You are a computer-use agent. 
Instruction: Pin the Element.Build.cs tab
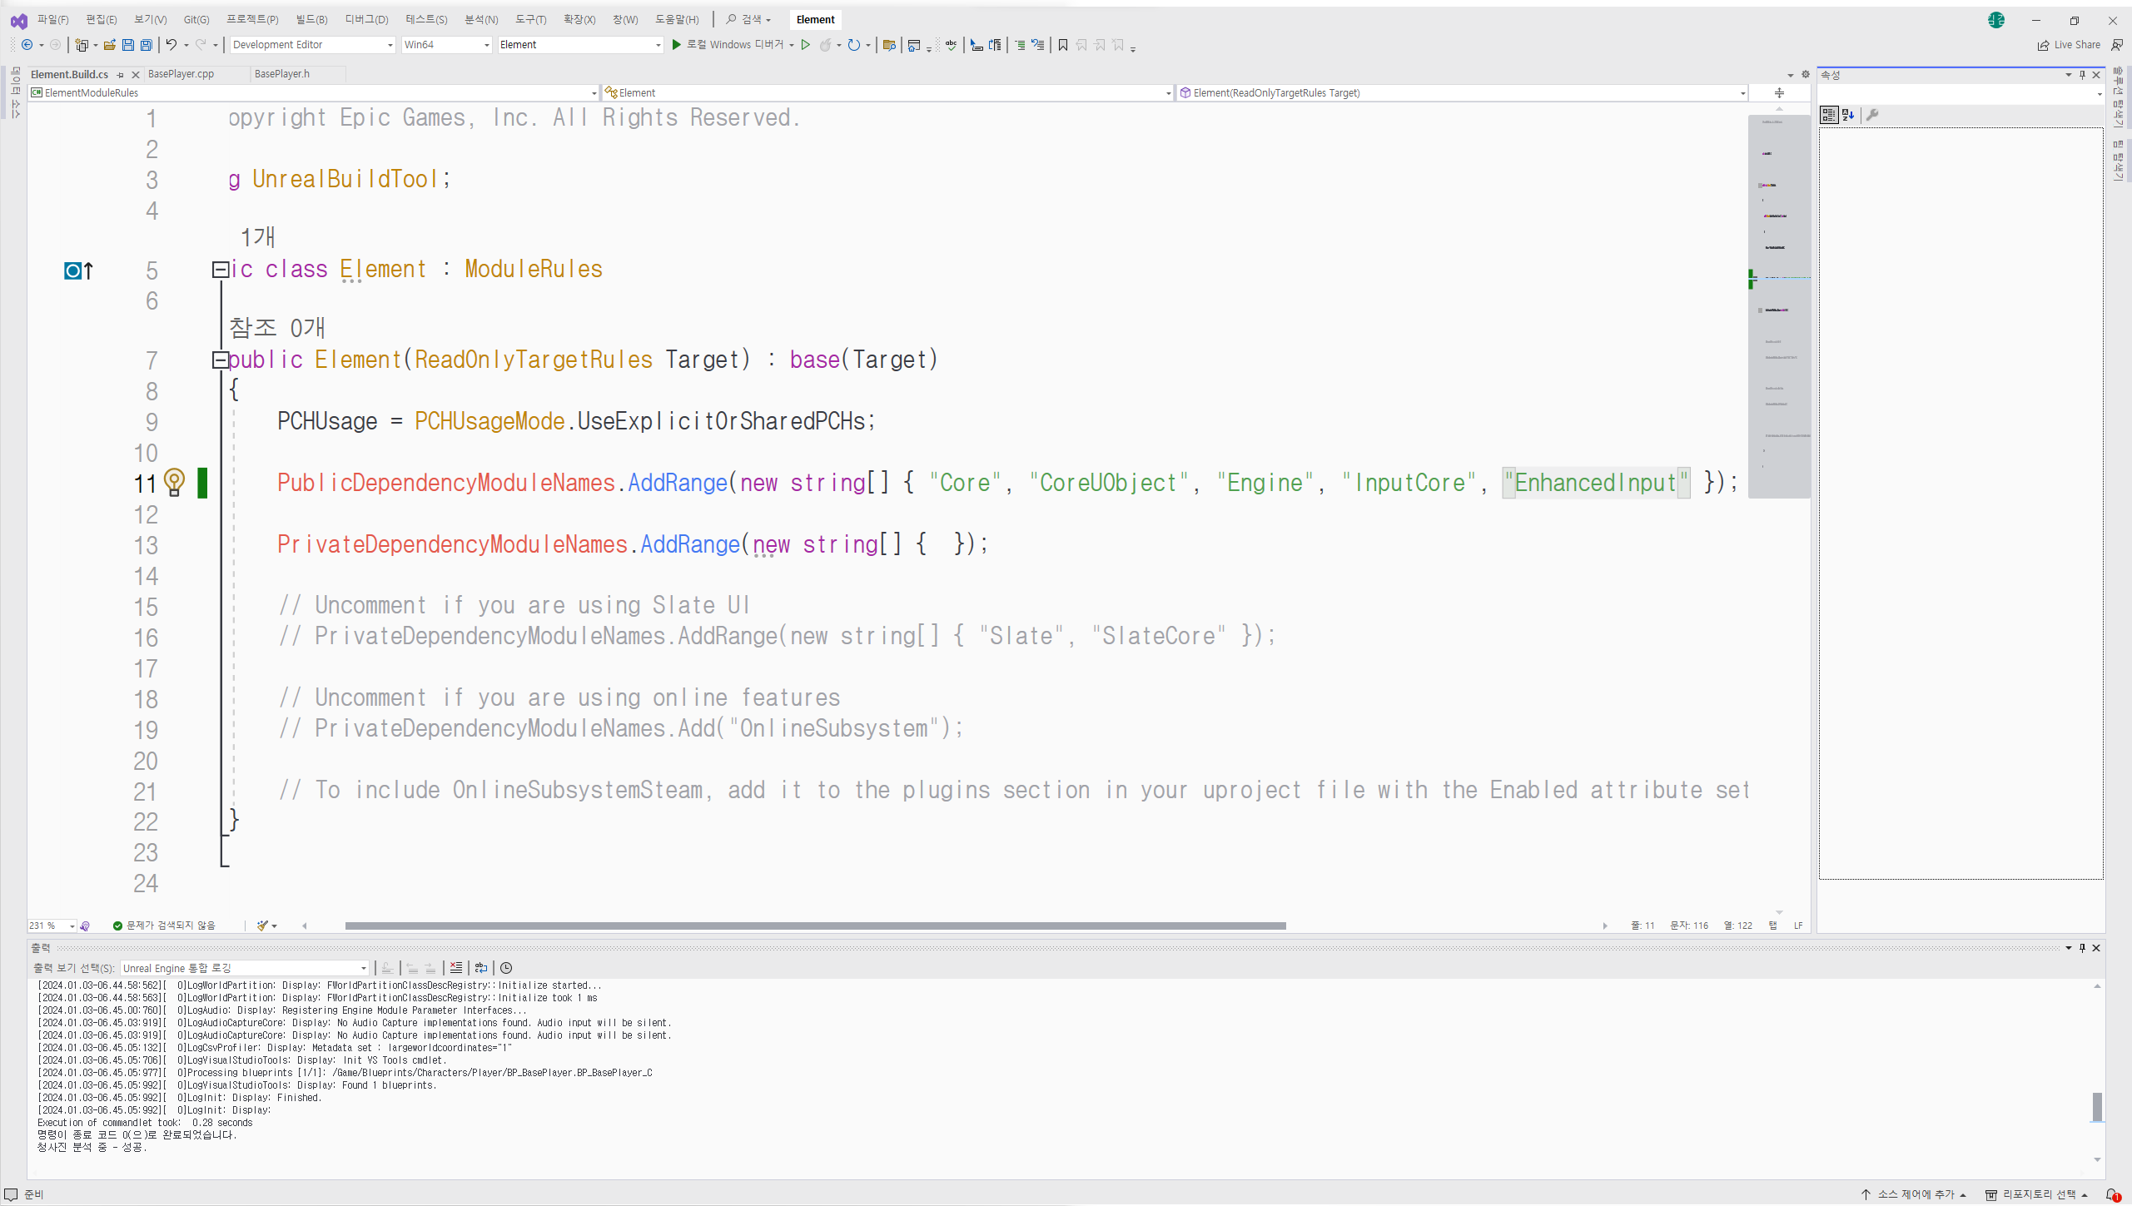click(x=121, y=75)
